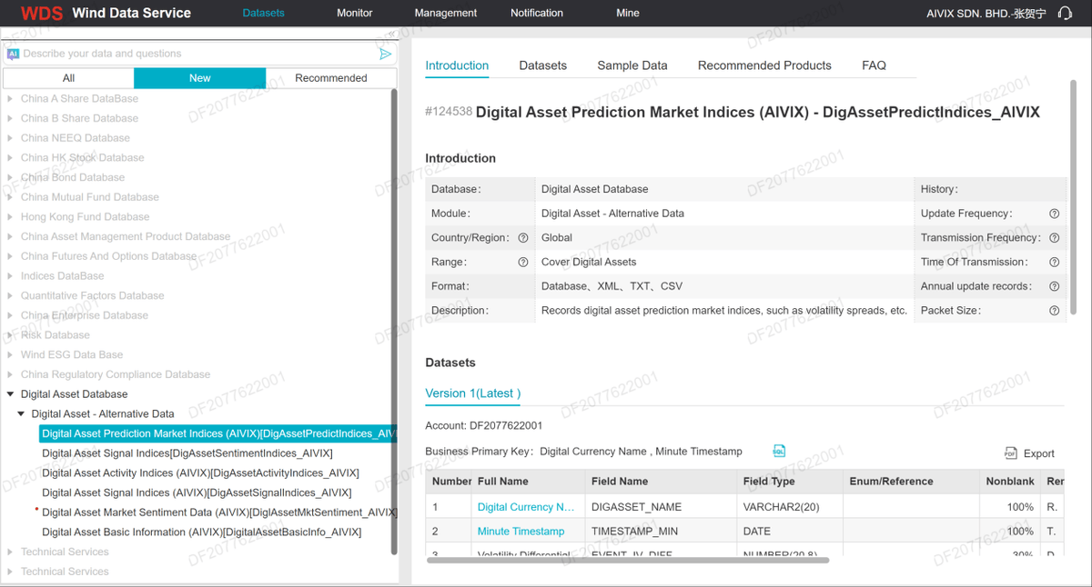
Task: Open the Sample Data tab
Action: click(632, 65)
